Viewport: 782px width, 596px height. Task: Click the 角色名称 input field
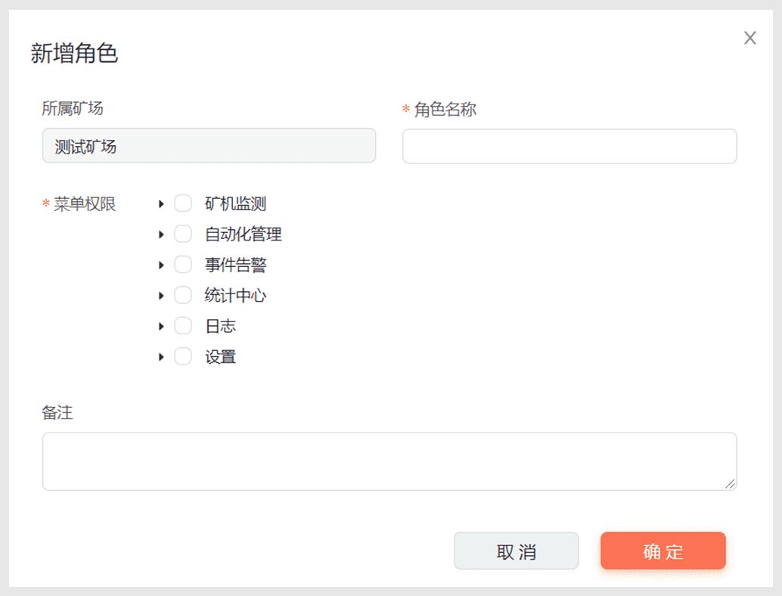pyautogui.click(x=569, y=146)
